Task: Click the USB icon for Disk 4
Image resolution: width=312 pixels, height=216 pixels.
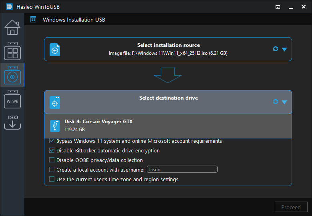Action: click(x=55, y=126)
